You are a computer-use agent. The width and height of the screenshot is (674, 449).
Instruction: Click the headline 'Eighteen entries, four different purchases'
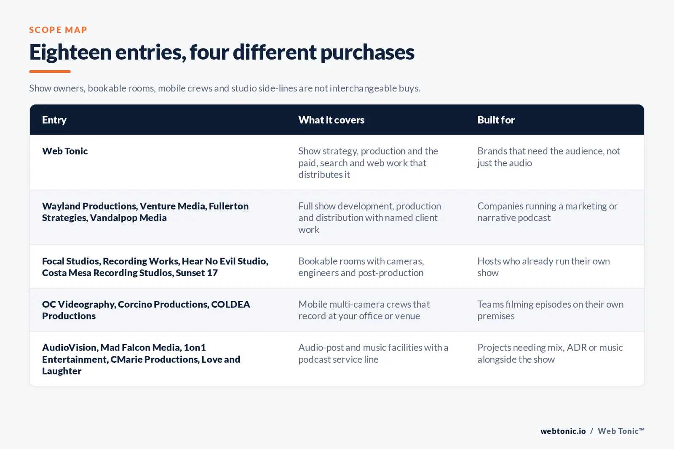tap(222, 52)
